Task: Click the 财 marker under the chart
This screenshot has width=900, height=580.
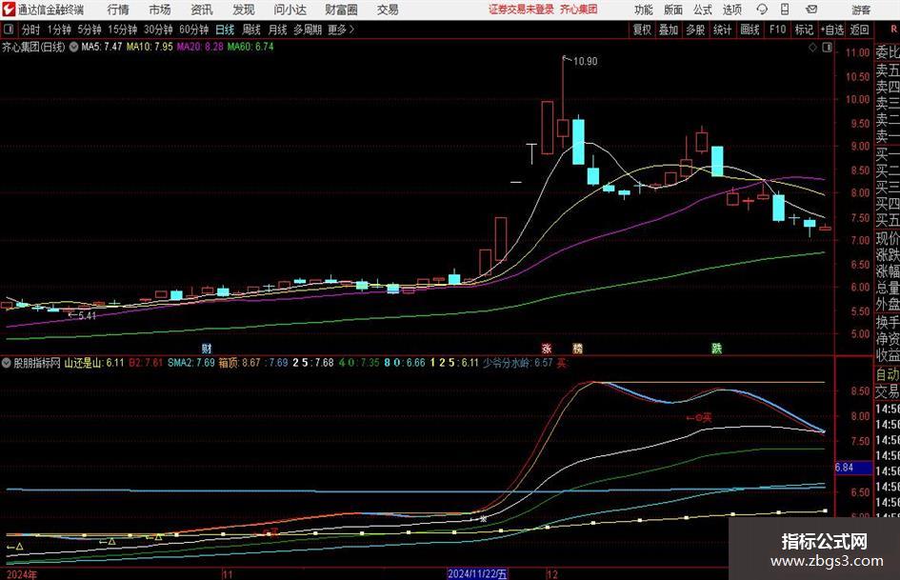Action: pyautogui.click(x=207, y=348)
